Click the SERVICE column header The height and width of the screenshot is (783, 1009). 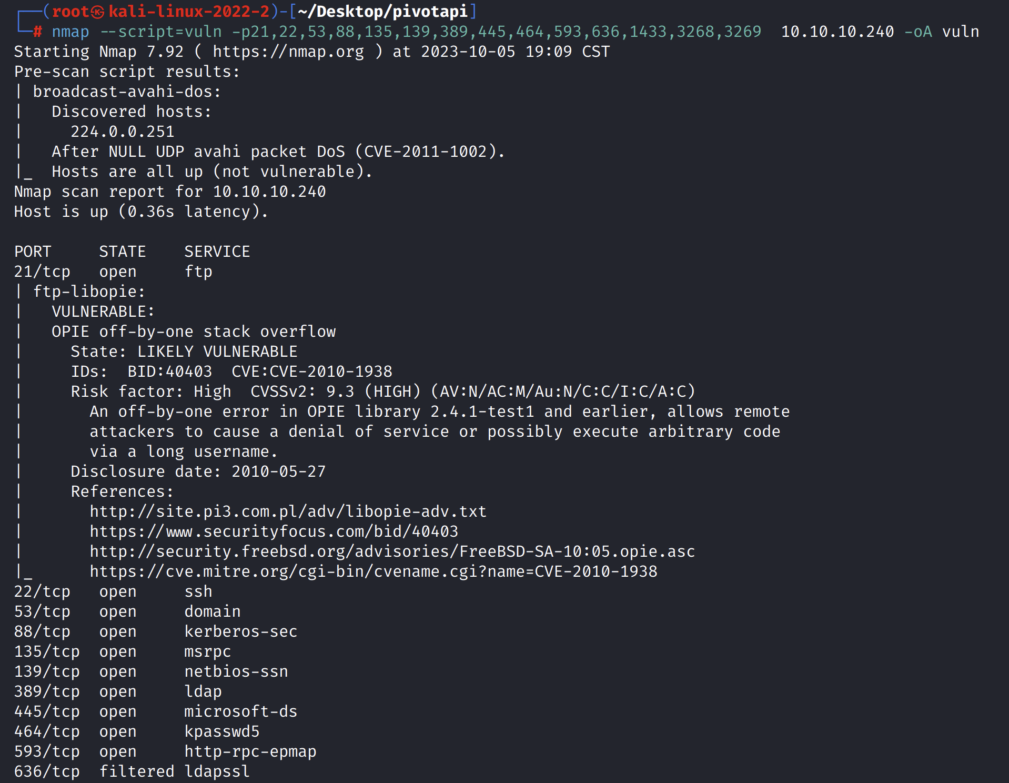point(217,252)
